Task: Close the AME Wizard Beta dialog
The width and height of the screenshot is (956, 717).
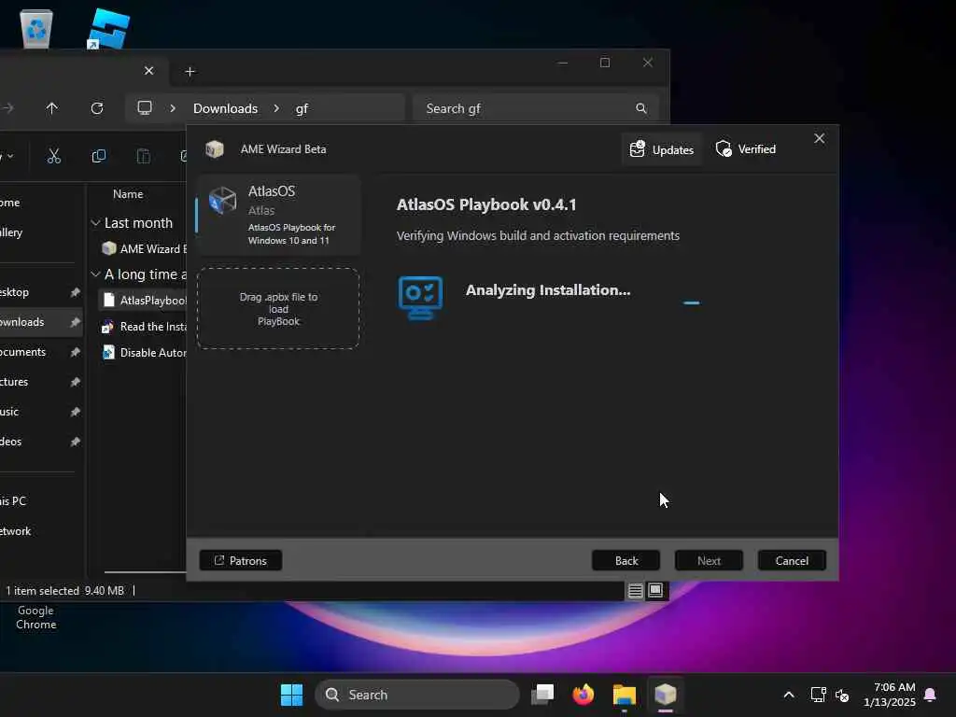Action: tap(819, 139)
